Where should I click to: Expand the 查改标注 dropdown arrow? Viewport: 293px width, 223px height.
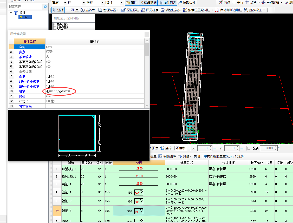coord(264,10)
